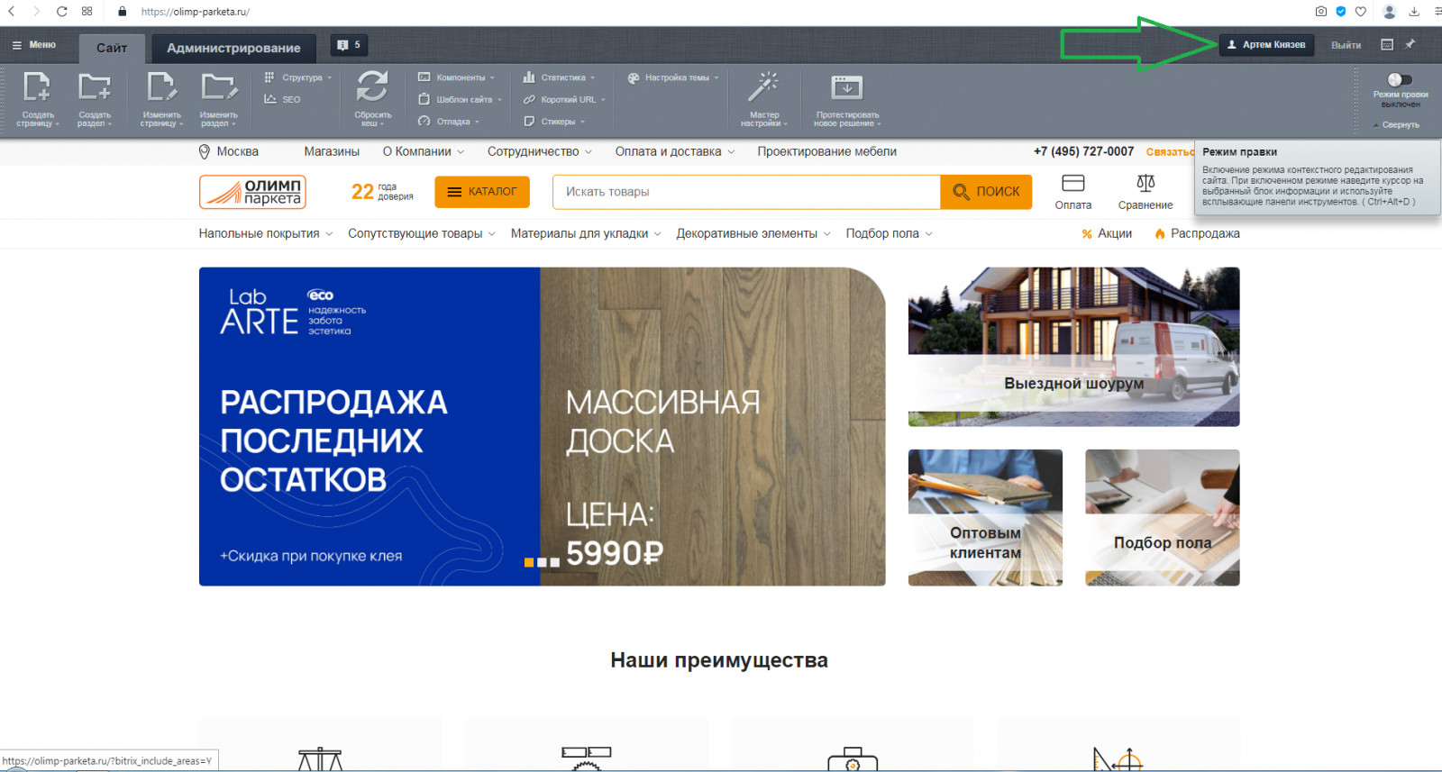Viewport: 1442px width, 772px height.
Task: Click the Сбросить кеш refresh icon
Action: pos(372,86)
